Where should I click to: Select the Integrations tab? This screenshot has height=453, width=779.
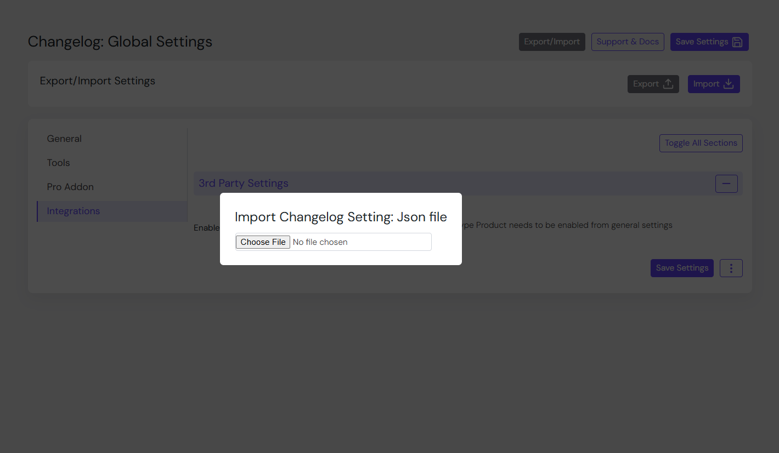pyautogui.click(x=112, y=211)
